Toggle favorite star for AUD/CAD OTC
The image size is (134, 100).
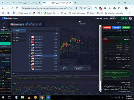point(29,37)
